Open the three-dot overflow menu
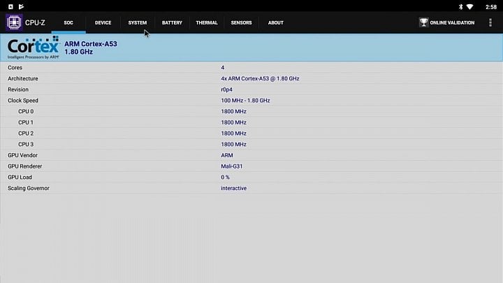This screenshot has height=283, width=503. pyautogui.click(x=490, y=22)
